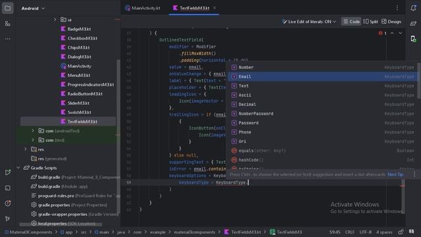Viewport: 421px width, 237px height.
Task: Expand the com (test) package
Action: (33, 140)
